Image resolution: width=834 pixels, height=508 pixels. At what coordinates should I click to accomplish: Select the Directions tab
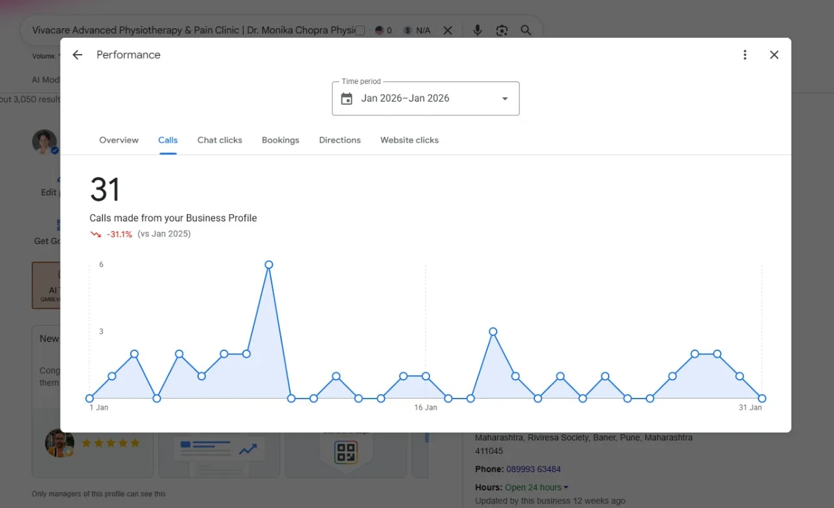(339, 140)
